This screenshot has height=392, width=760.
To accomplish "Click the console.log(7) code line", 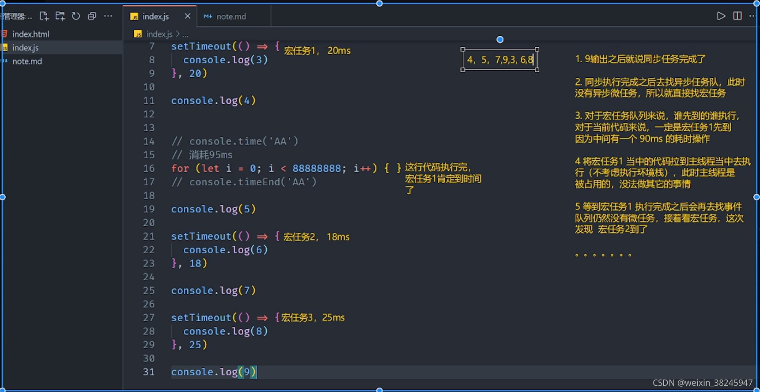I will coord(213,290).
